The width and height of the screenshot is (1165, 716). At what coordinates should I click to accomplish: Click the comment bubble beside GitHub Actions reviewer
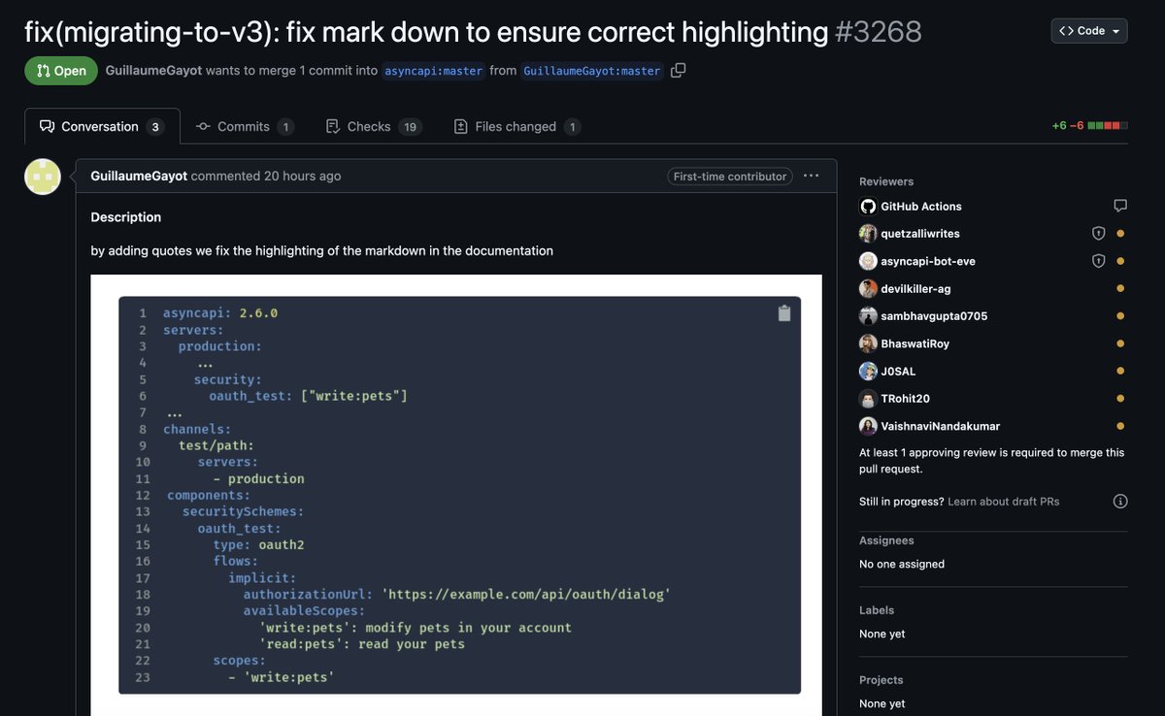[1120, 205]
